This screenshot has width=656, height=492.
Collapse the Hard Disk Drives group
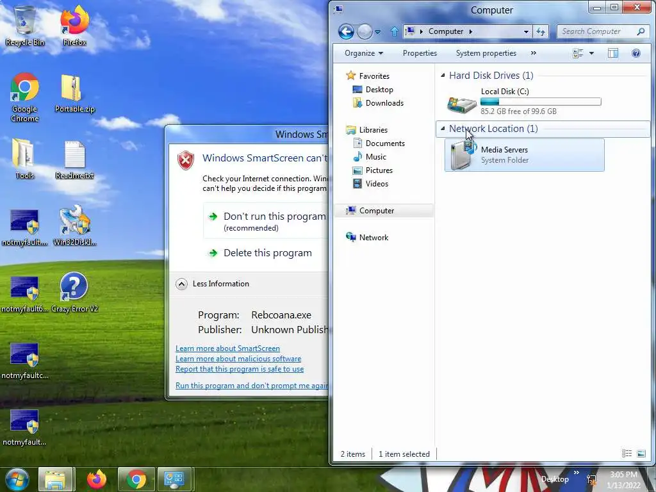pyautogui.click(x=443, y=76)
